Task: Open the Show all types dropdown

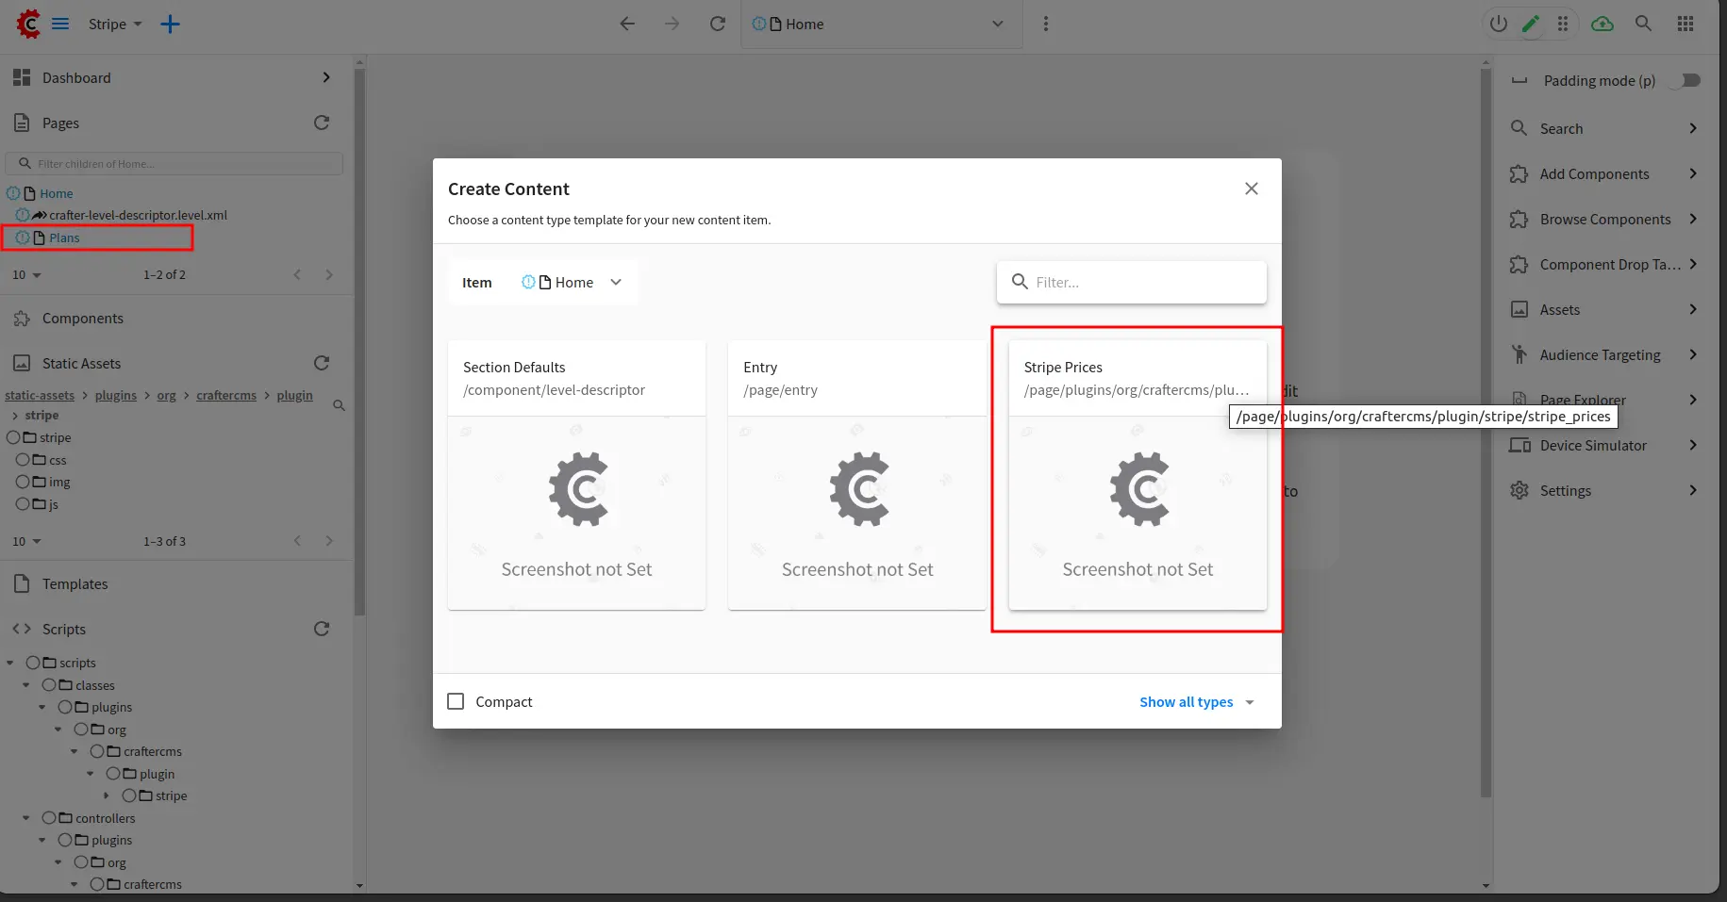Action: click(x=1196, y=701)
